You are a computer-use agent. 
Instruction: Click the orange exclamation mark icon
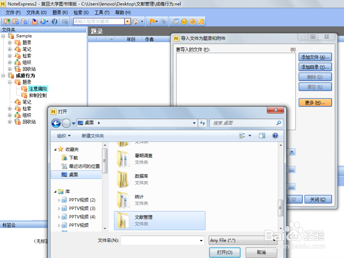pyautogui.click(x=193, y=21)
